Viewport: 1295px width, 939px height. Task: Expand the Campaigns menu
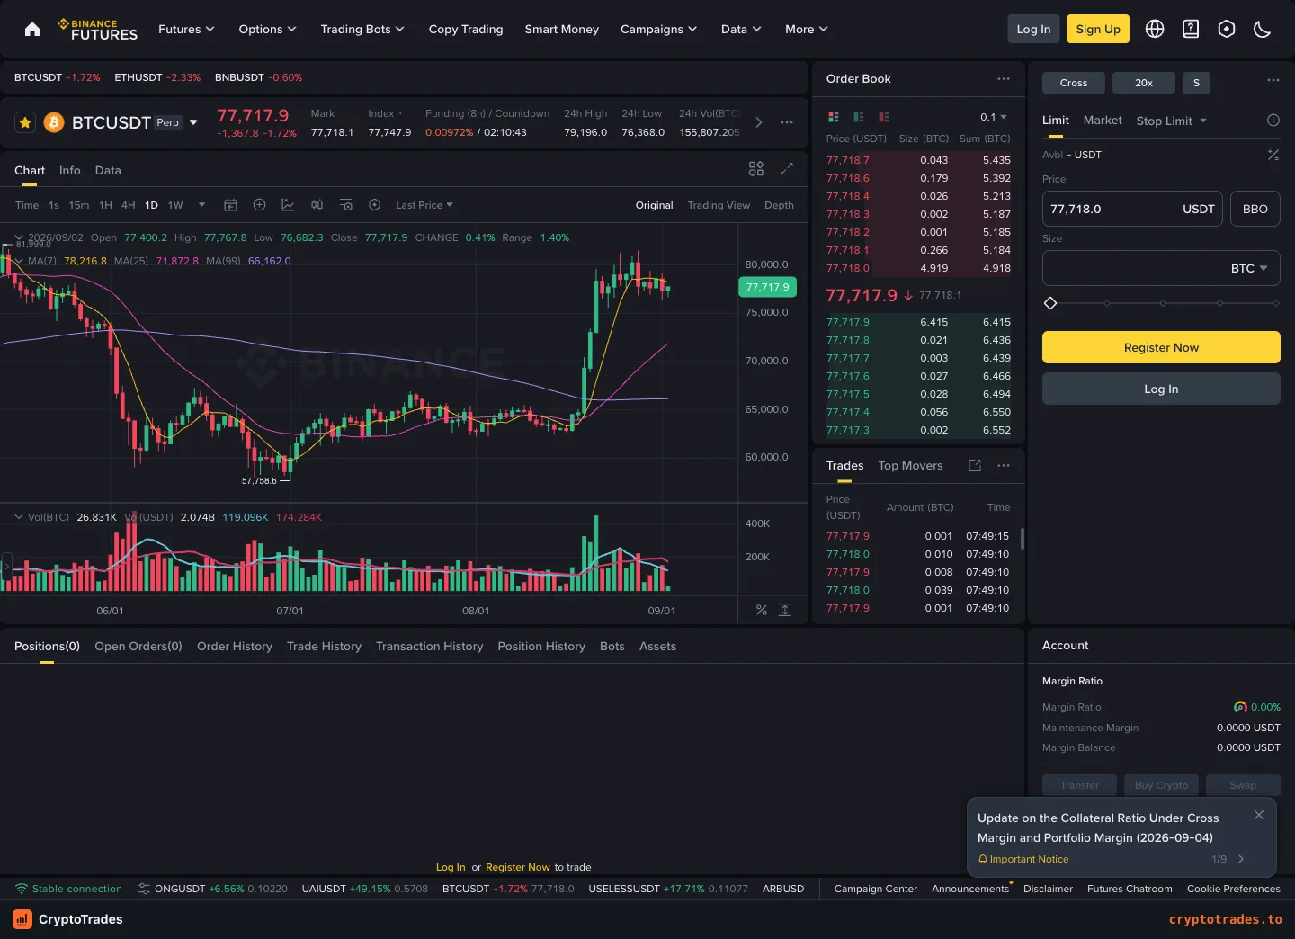coord(658,29)
